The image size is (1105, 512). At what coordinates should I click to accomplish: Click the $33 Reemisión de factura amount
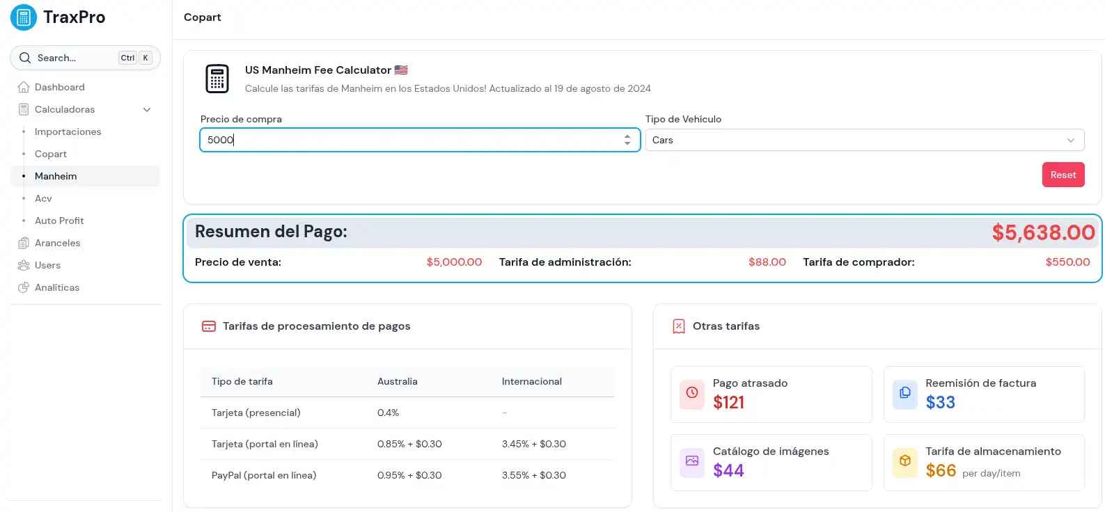[941, 402]
